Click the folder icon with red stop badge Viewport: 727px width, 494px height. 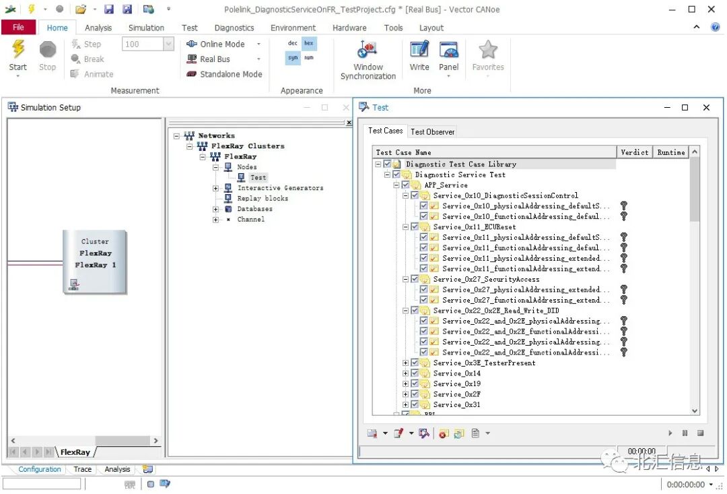pyautogui.click(x=444, y=433)
